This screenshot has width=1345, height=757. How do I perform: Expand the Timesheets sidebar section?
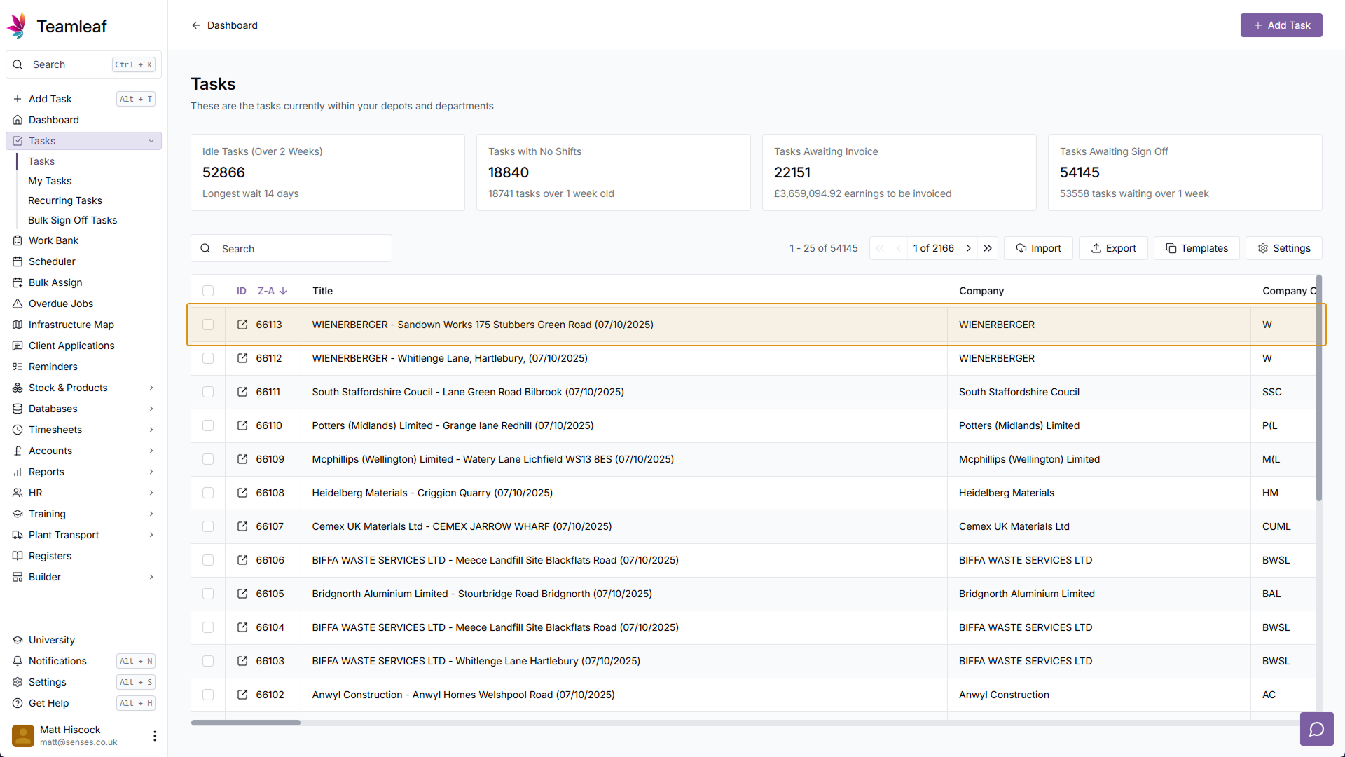(x=151, y=430)
